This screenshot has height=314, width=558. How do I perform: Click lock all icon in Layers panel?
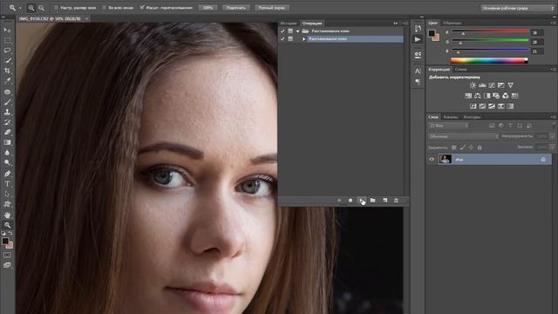[x=480, y=147]
